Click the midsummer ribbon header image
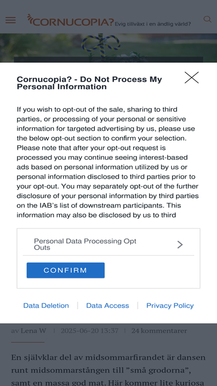 109,48
